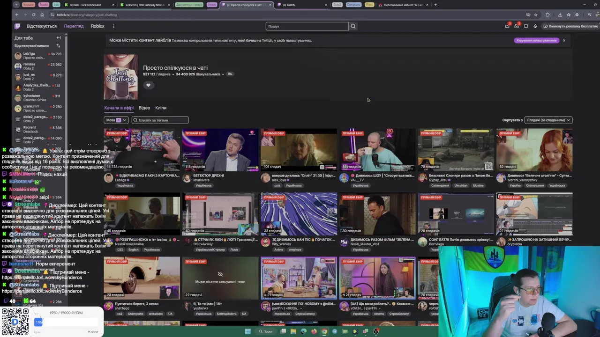Viewport: 600px width, 337px height.
Task: Open Roblox link in top navigation
Action: [x=97, y=26]
